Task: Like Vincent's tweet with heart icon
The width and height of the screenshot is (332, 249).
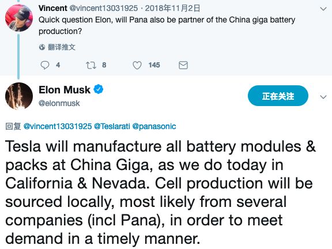Action: (x=137, y=65)
